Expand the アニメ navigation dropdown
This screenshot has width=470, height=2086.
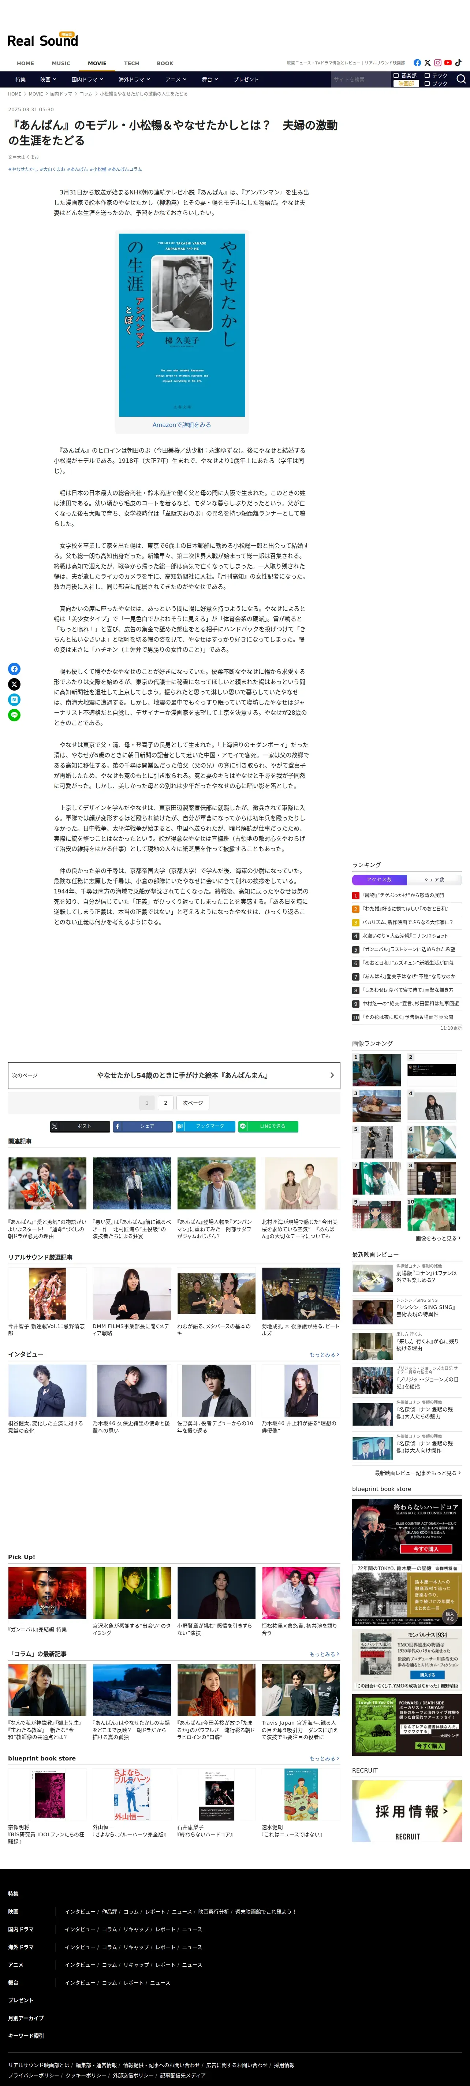tap(176, 79)
